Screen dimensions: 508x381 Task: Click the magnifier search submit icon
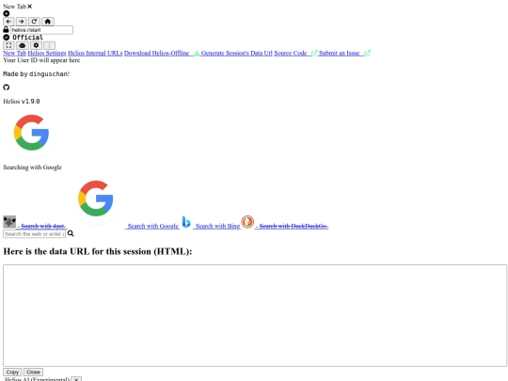pyautogui.click(x=71, y=233)
